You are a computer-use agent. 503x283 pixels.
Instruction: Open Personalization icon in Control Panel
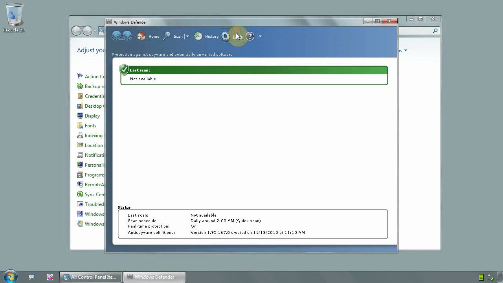(80, 165)
